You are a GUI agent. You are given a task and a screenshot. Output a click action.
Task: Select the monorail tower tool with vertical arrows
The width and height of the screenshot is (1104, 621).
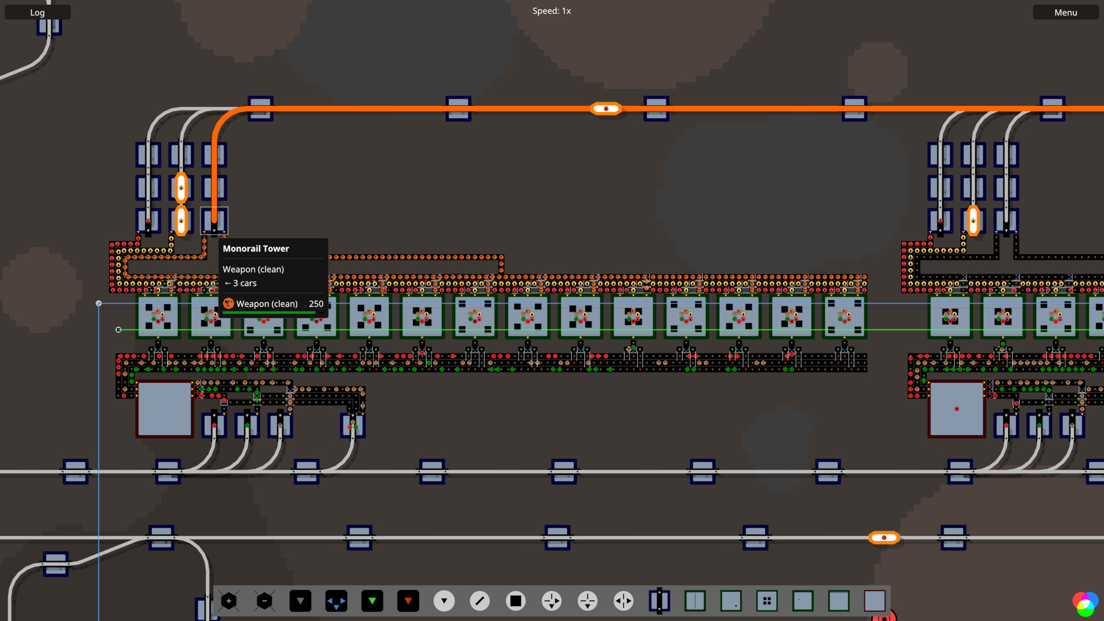click(x=659, y=601)
